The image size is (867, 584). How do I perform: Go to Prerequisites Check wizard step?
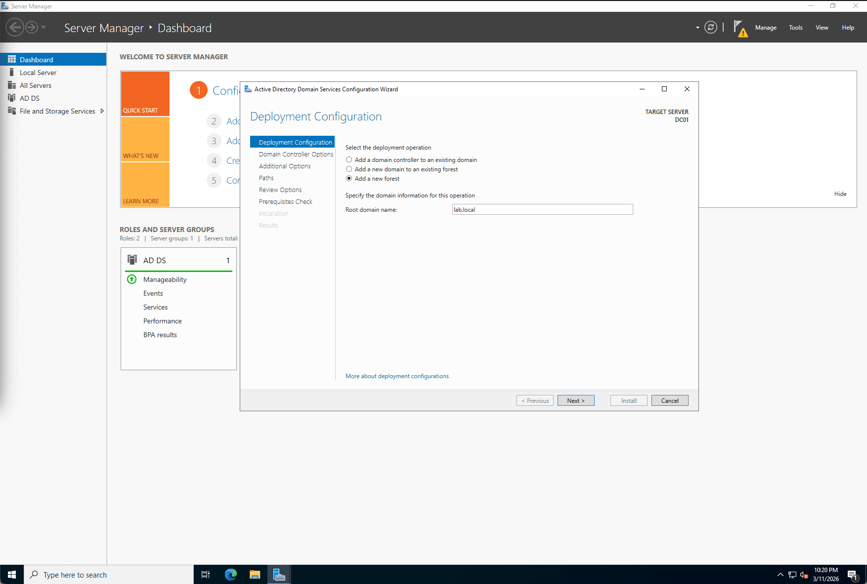(286, 201)
